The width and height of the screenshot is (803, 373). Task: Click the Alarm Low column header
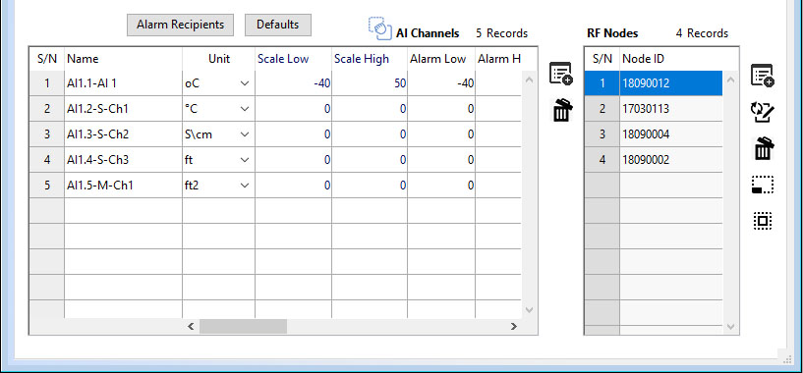pyautogui.click(x=441, y=59)
